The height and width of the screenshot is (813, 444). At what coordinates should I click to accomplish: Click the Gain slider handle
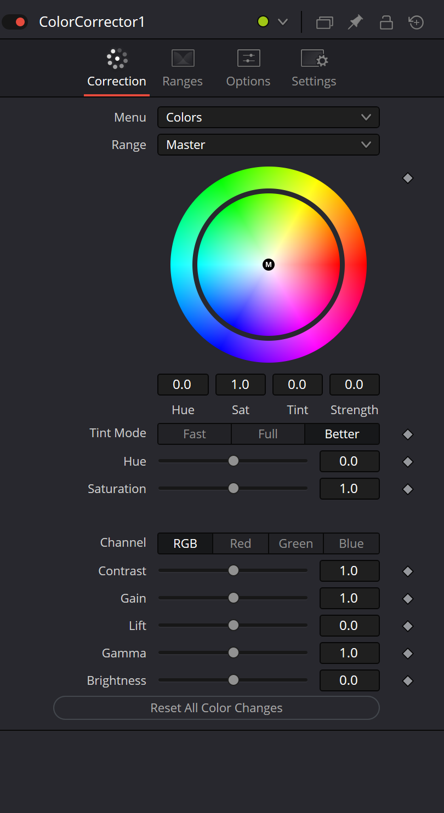point(234,598)
